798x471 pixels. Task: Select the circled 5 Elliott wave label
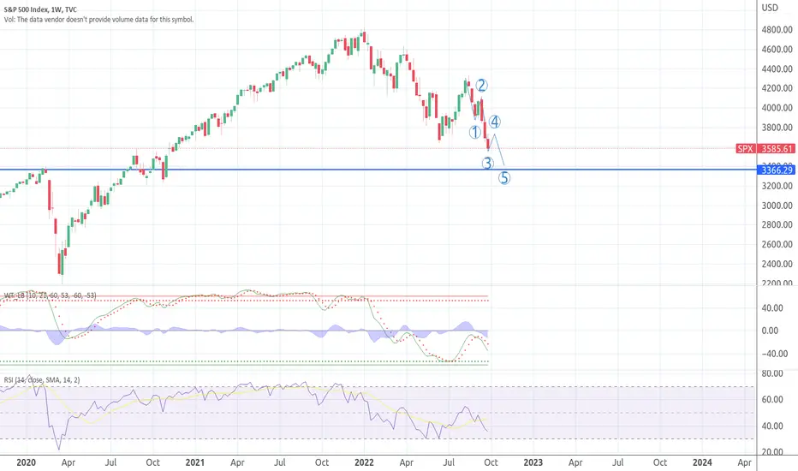pyautogui.click(x=503, y=178)
